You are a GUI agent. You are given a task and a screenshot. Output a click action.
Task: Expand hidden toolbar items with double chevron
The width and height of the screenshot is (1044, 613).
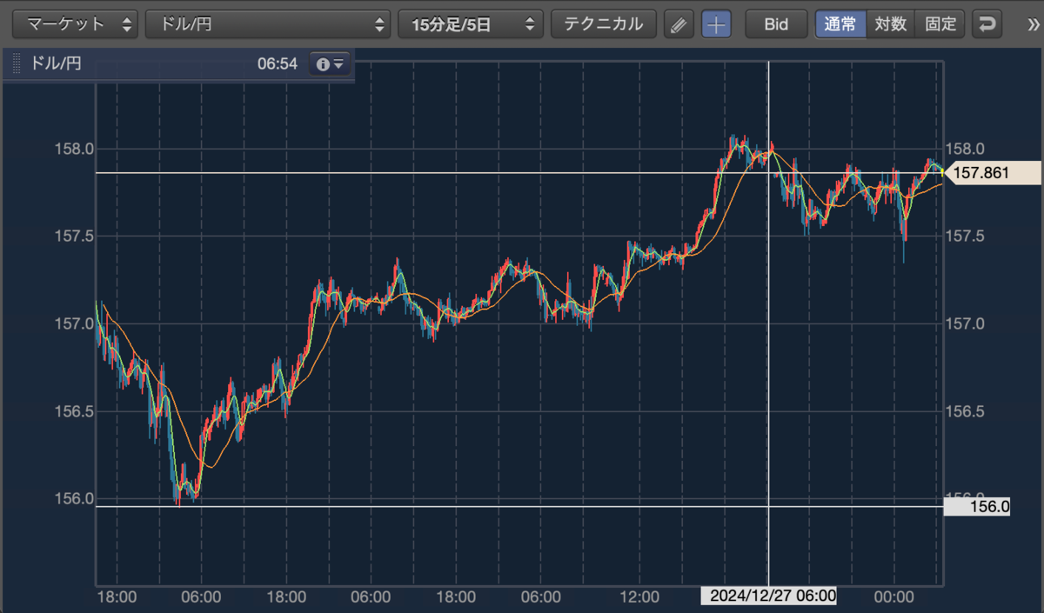(1032, 24)
